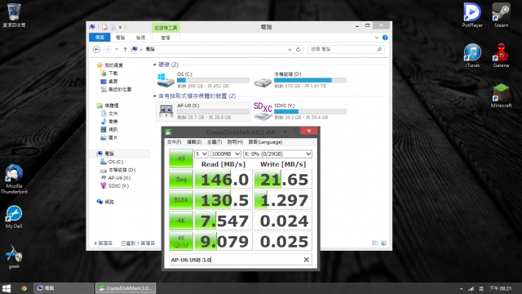Open the geek desktop shortcut
This screenshot has height=294, width=522.
tap(14, 257)
